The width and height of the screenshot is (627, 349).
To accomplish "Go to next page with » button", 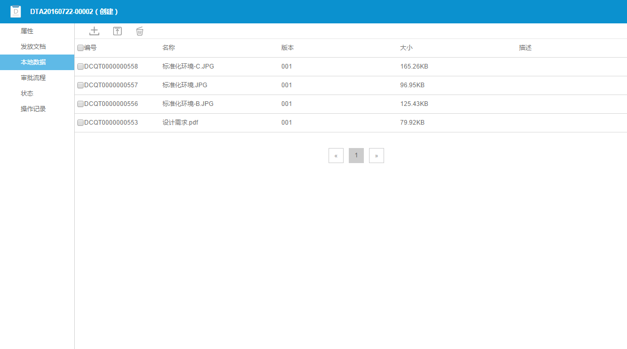I will [376, 155].
